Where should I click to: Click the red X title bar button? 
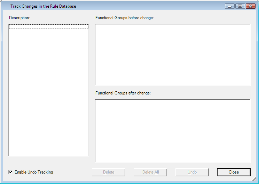[x=250, y=6]
